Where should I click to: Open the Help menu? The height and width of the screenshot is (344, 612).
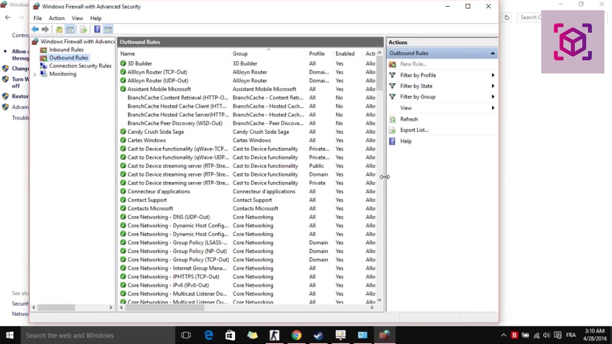pyautogui.click(x=96, y=18)
